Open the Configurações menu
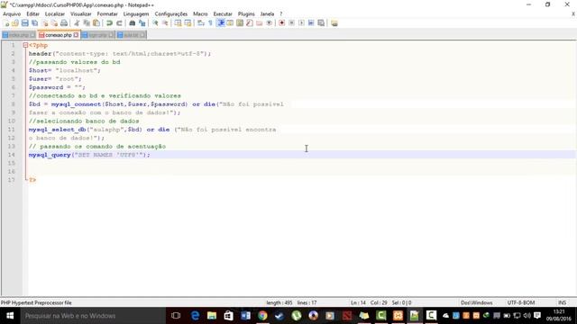The image size is (577, 324). (x=171, y=14)
